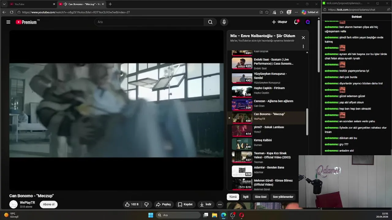This screenshot has width=392, height=220.
Task: Open YouTube account avatar menu
Action: 308,22
